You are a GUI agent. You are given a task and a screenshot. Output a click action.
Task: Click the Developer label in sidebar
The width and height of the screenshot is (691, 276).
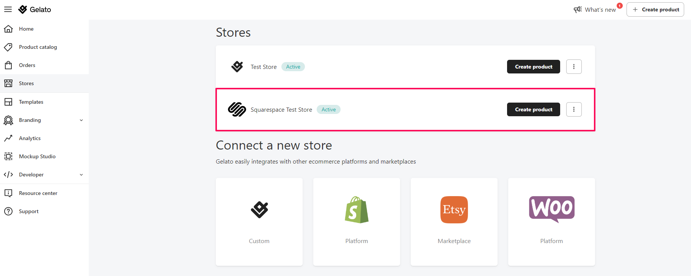pos(31,175)
